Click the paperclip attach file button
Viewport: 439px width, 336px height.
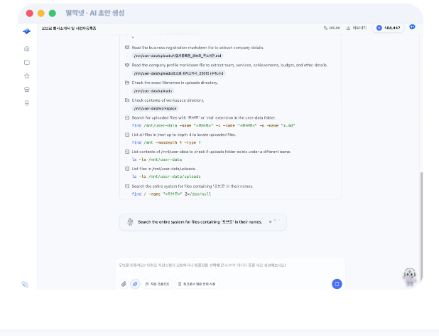click(x=124, y=284)
